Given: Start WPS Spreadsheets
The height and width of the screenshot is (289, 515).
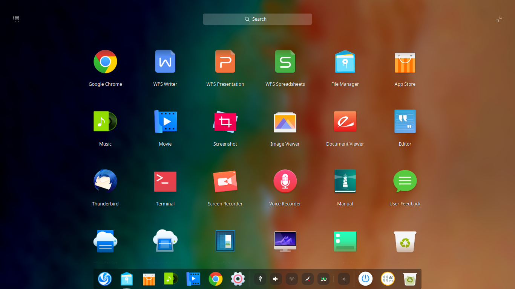Looking at the screenshot, I should (x=285, y=61).
